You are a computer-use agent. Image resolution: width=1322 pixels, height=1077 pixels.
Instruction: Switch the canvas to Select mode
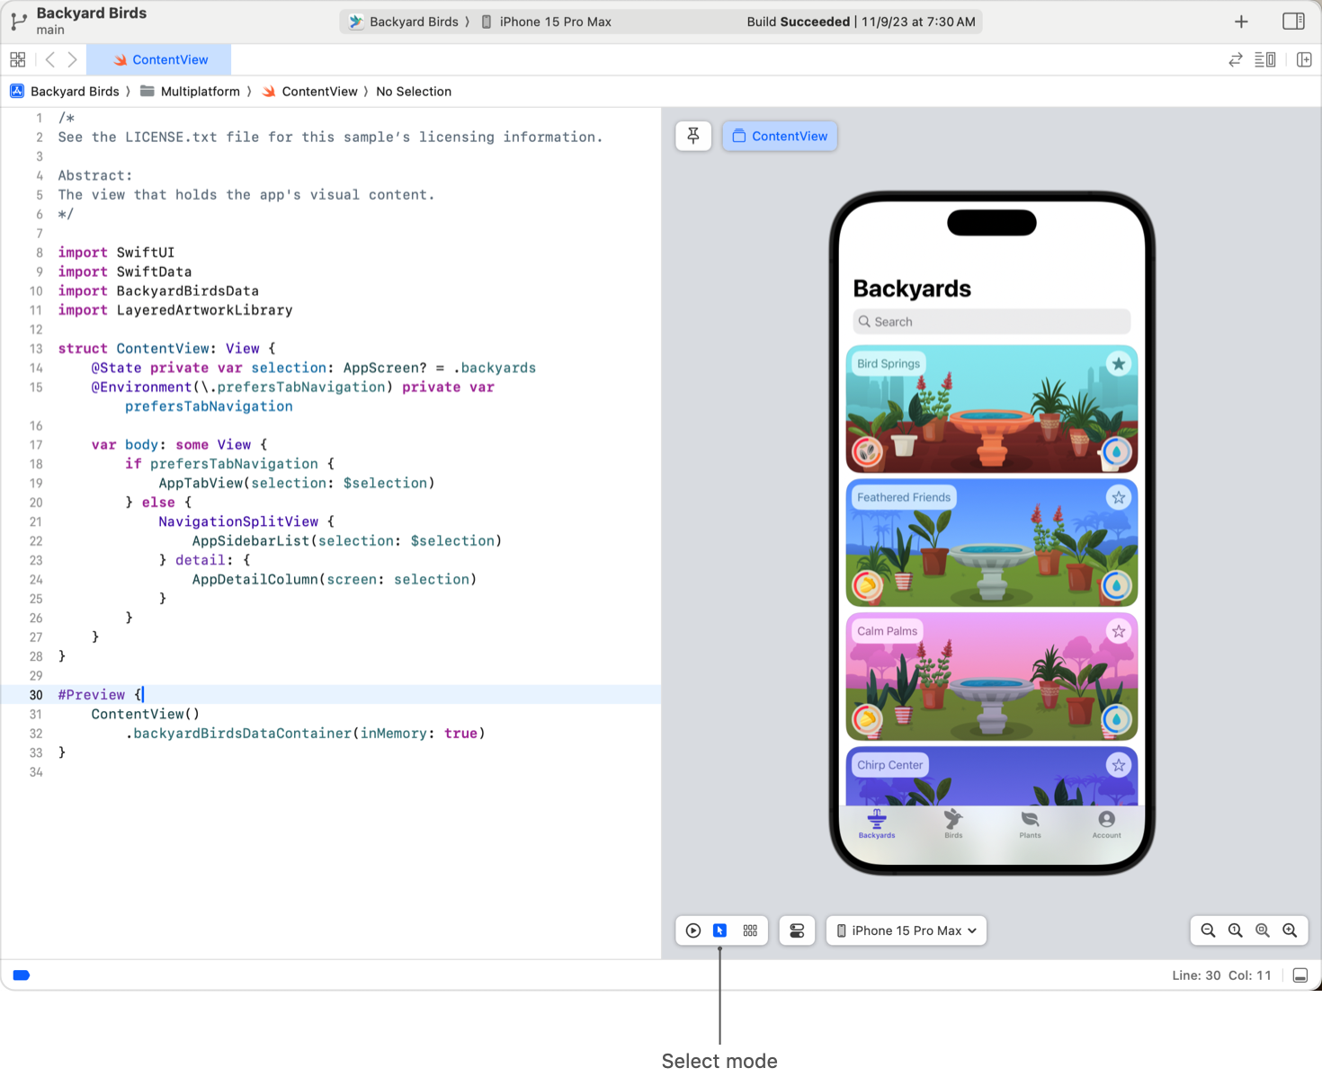point(720,930)
